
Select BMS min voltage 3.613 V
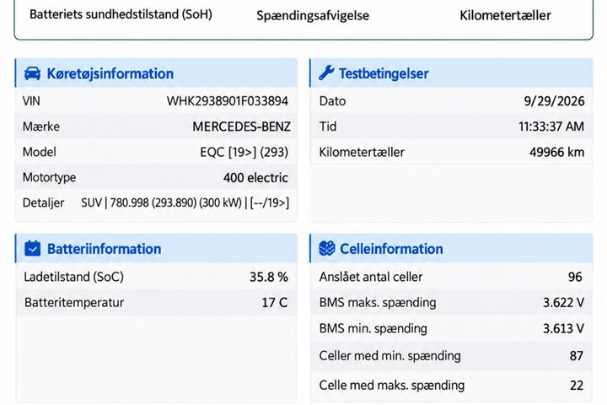[564, 329]
